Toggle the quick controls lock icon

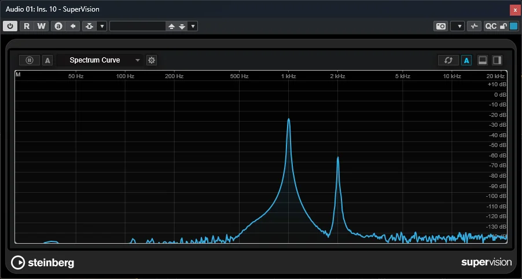(503, 26)
